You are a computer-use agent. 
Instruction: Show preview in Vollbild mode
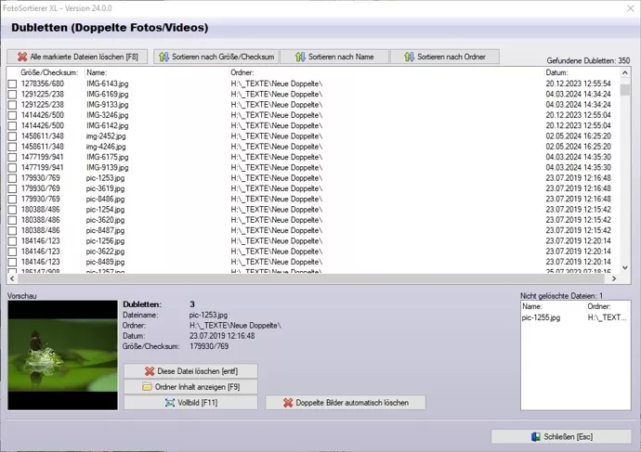190,403
